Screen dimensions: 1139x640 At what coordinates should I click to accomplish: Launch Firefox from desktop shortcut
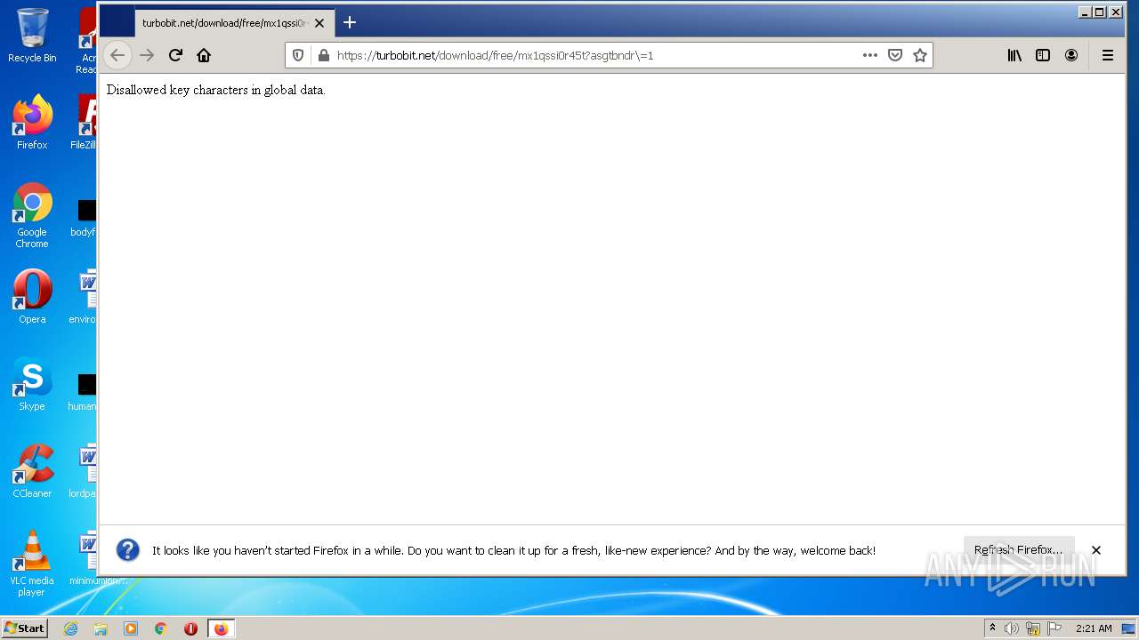tap(32, 123)
